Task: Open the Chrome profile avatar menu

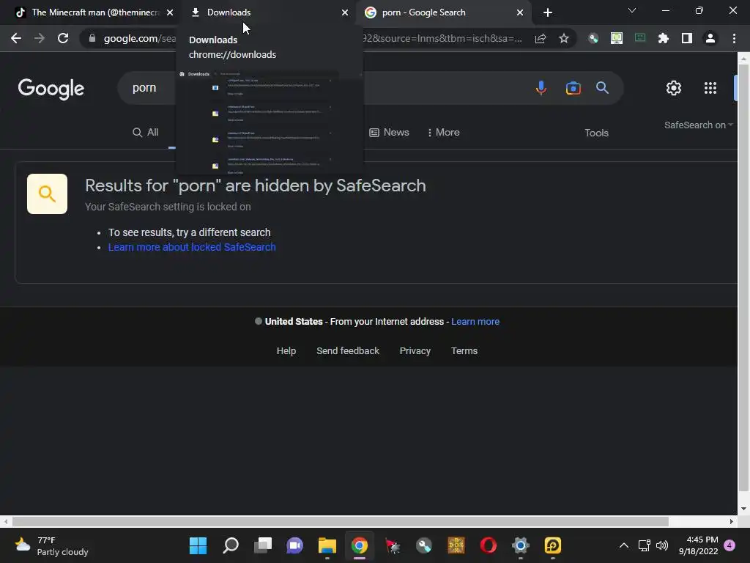Action: pyautogui.click(x=710, y=38)
